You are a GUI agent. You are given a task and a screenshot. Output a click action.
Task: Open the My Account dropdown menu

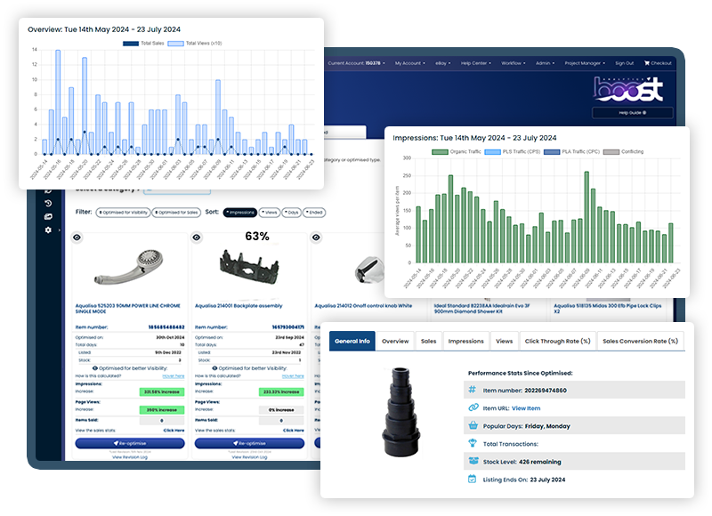coord(411,63)
